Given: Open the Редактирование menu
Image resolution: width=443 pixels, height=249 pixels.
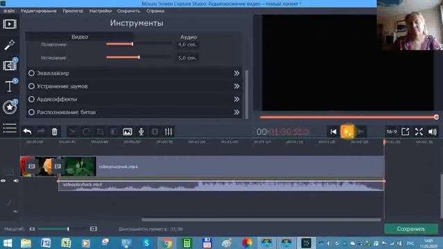Looking at the screenshot, I should click(x=39, y=11).
